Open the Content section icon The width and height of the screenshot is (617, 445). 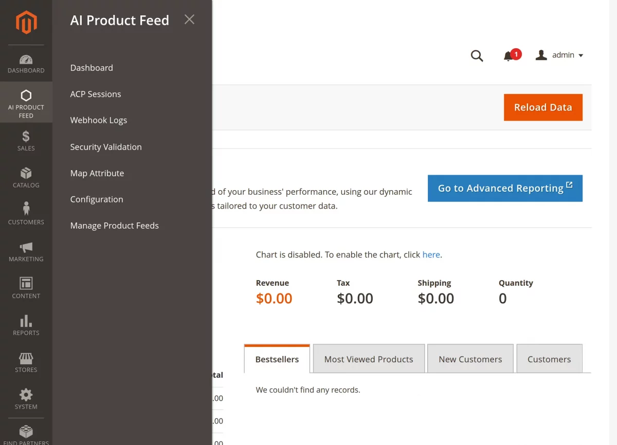pyautogui.click(x=26, y=286)
